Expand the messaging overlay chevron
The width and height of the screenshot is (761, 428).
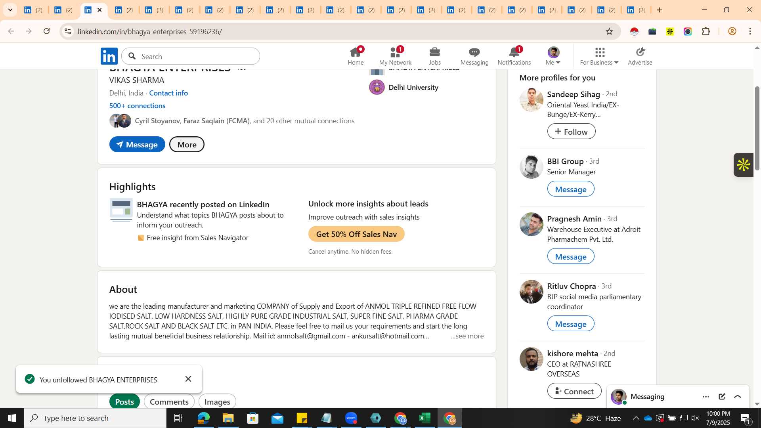pyautogui.click(x=738, y=397)
